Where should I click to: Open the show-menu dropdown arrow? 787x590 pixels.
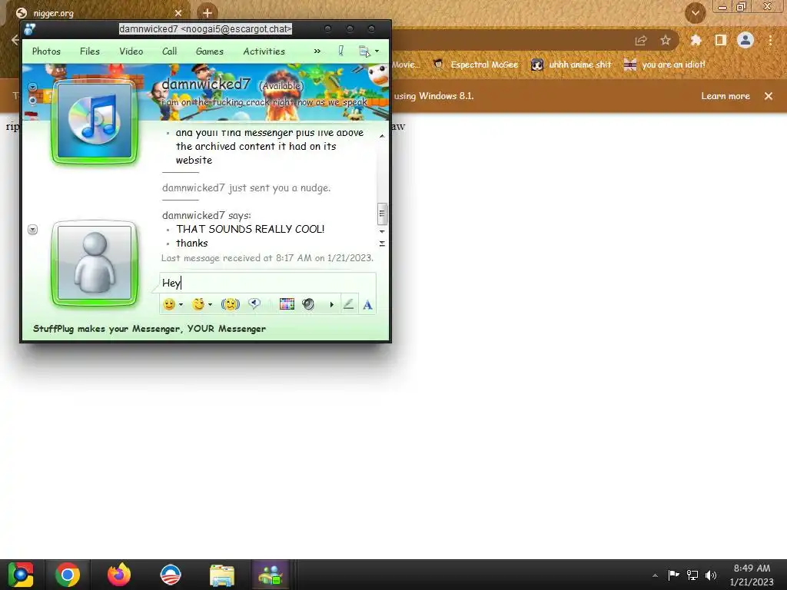click(x=377, y=51)
